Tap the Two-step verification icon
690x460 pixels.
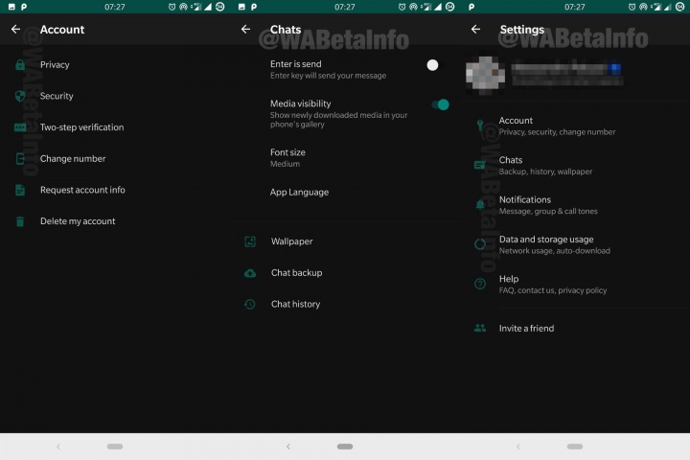coord(20,127)
